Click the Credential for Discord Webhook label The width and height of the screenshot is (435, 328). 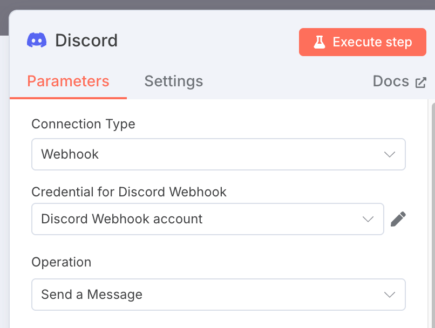point(129,192)
